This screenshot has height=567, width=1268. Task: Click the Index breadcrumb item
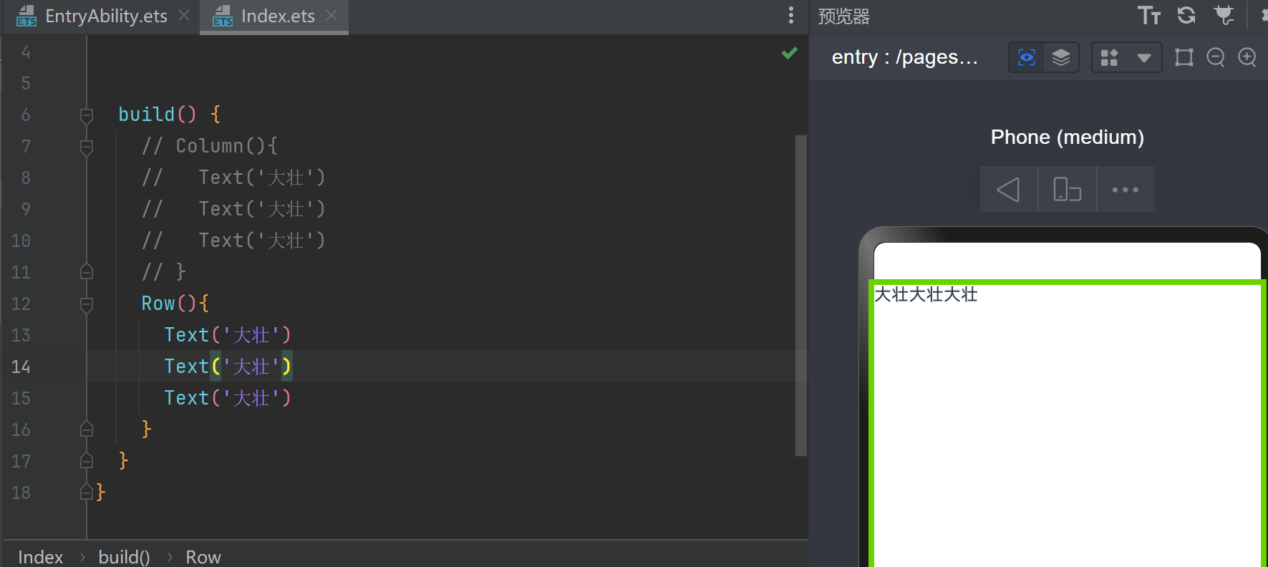coord(40,557)
